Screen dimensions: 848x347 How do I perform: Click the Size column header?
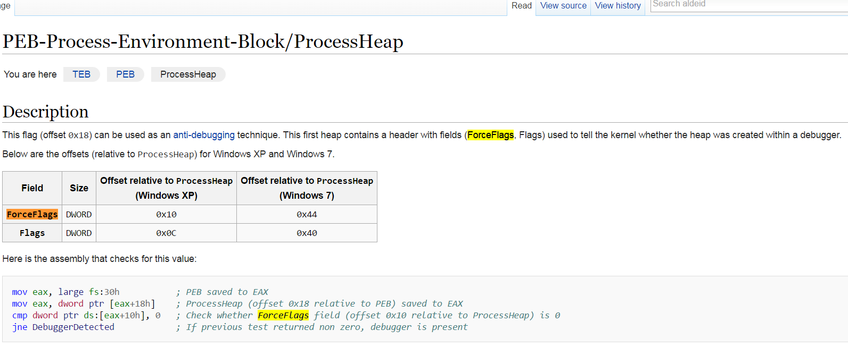[x=79, y=188]
